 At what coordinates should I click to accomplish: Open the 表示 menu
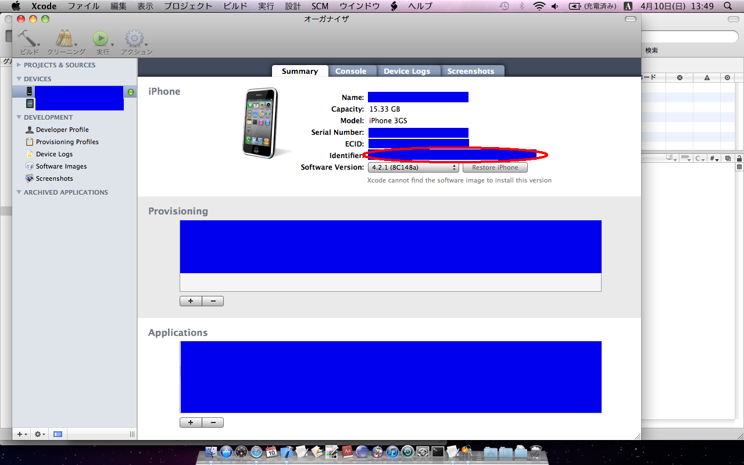pos(145,6)
